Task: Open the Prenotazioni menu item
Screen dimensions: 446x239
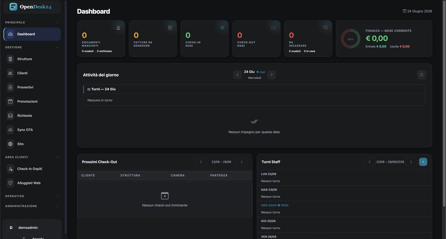Action: coord(32,102)
